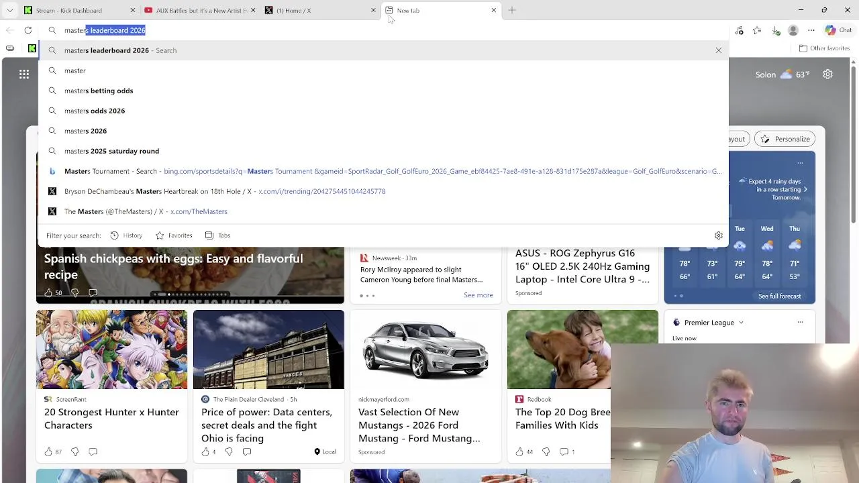
Task: Open the media control music icon
Action: click(739, 30)
